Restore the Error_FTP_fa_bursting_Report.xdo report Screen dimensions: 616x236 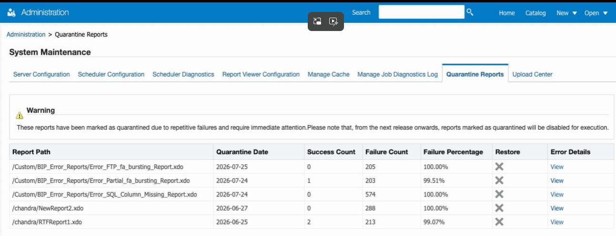pos(499,166)
